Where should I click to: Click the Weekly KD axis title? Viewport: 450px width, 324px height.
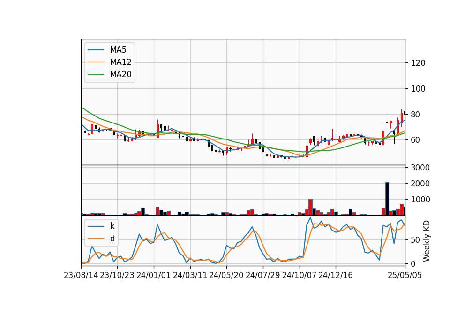click(427, 241)
